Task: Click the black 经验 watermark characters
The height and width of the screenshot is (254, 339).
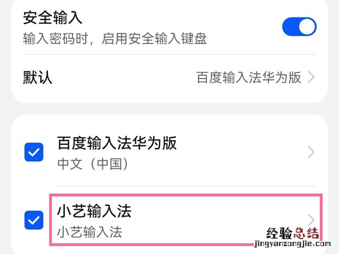Action: pos(278,233)
